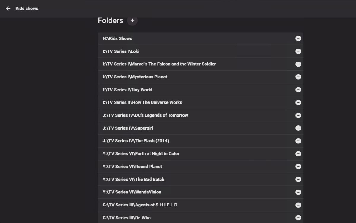Remove the Tiny World folder
The width and height of the screenshot is (356, 223).
coord(298,90)
